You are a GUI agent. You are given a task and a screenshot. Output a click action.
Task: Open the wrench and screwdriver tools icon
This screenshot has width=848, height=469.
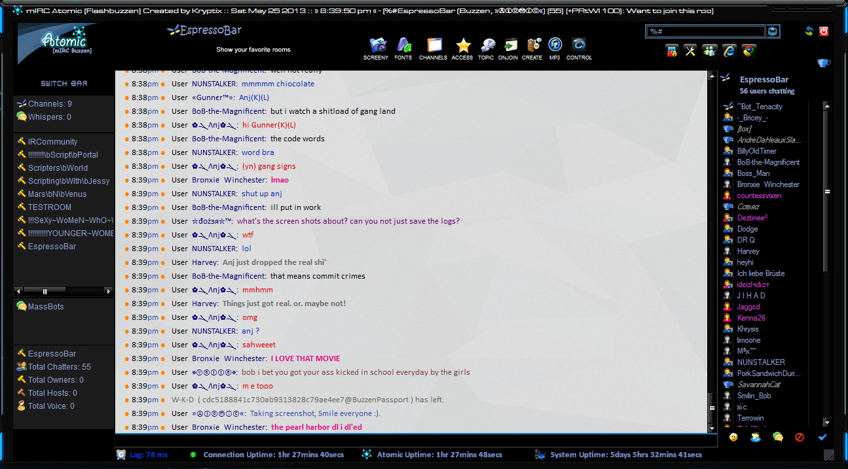pyautogui.click(x=690, y=51)
